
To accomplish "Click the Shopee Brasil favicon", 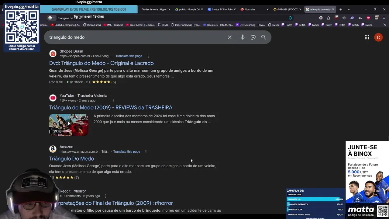I will click(53, 54).
